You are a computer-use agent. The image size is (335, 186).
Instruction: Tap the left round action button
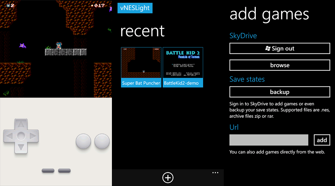coord(83,141)
